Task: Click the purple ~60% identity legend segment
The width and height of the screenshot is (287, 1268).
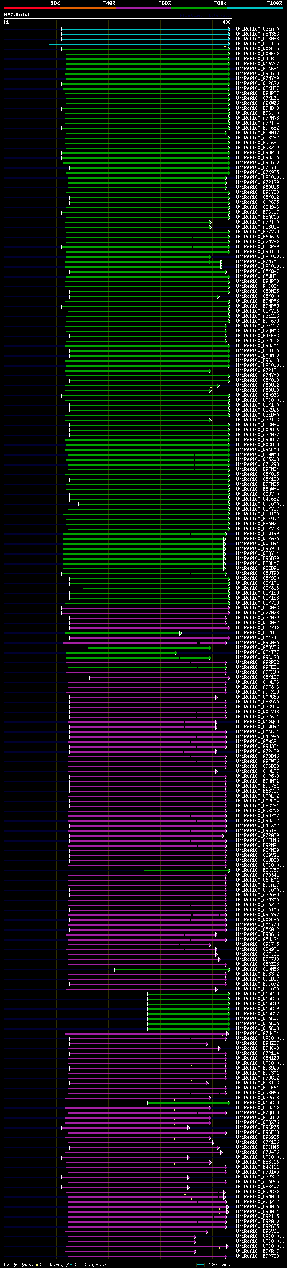Action: click(x=143, y=8)
